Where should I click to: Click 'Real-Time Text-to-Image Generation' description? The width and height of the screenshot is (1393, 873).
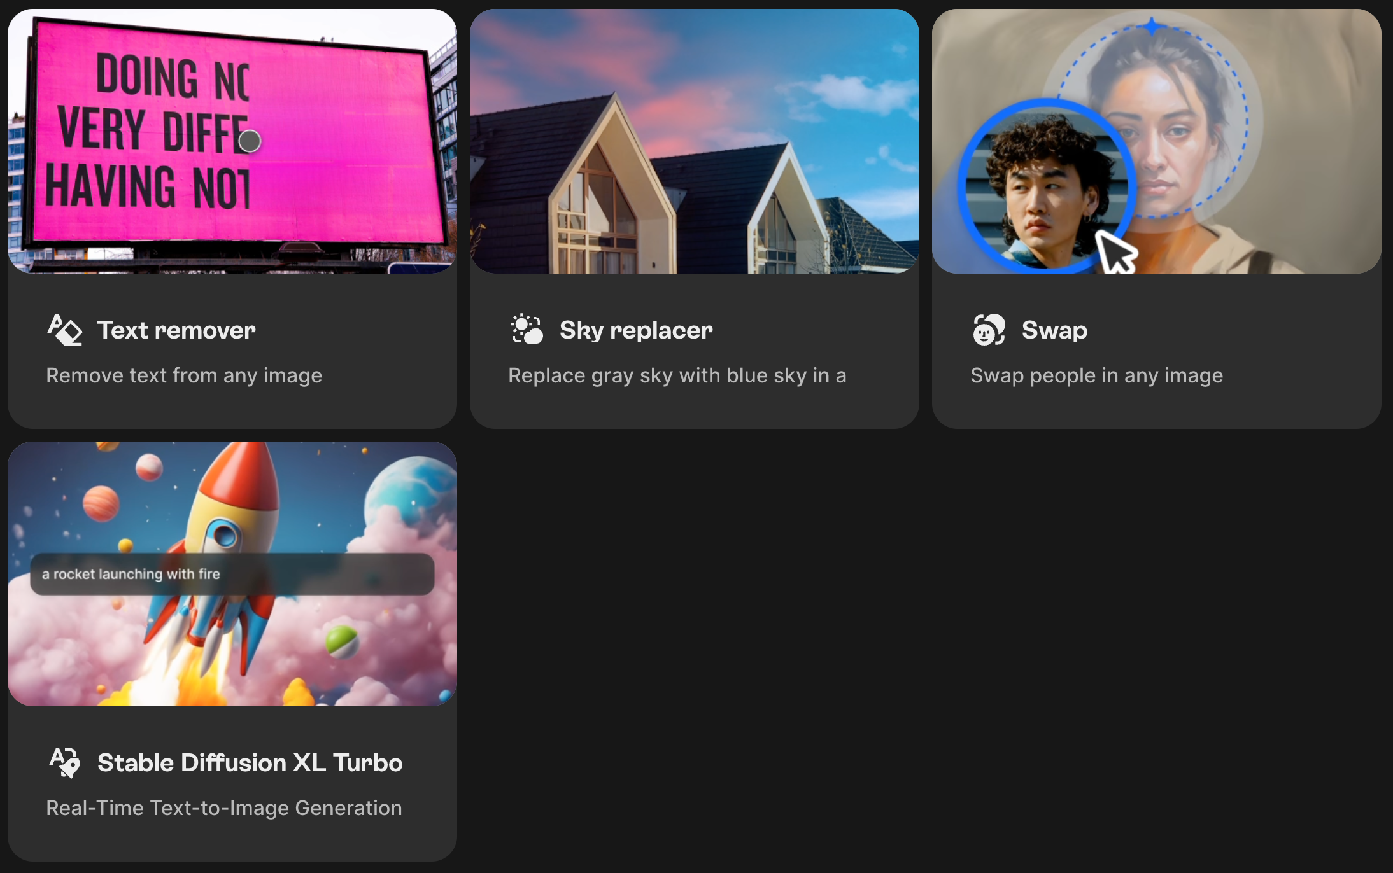(224, 808)
